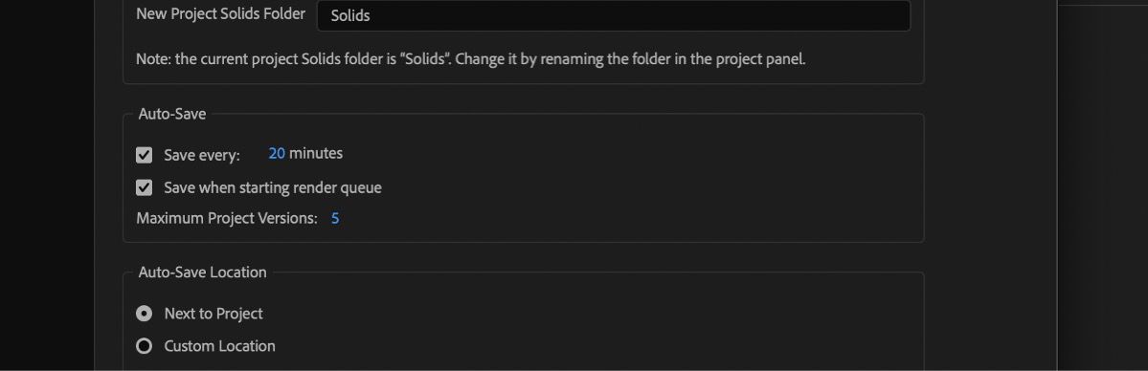1148x371 pixels.
Task: Click the New Project Solids Folder label
Action: 220,14
